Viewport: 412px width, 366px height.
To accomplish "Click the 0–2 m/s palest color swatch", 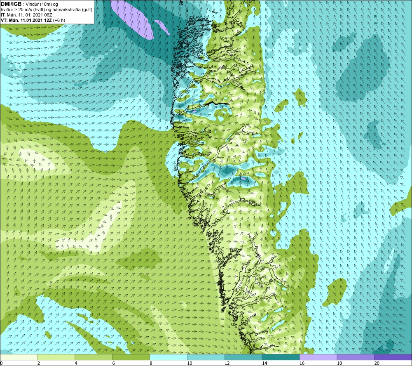I will coord(19,357).
